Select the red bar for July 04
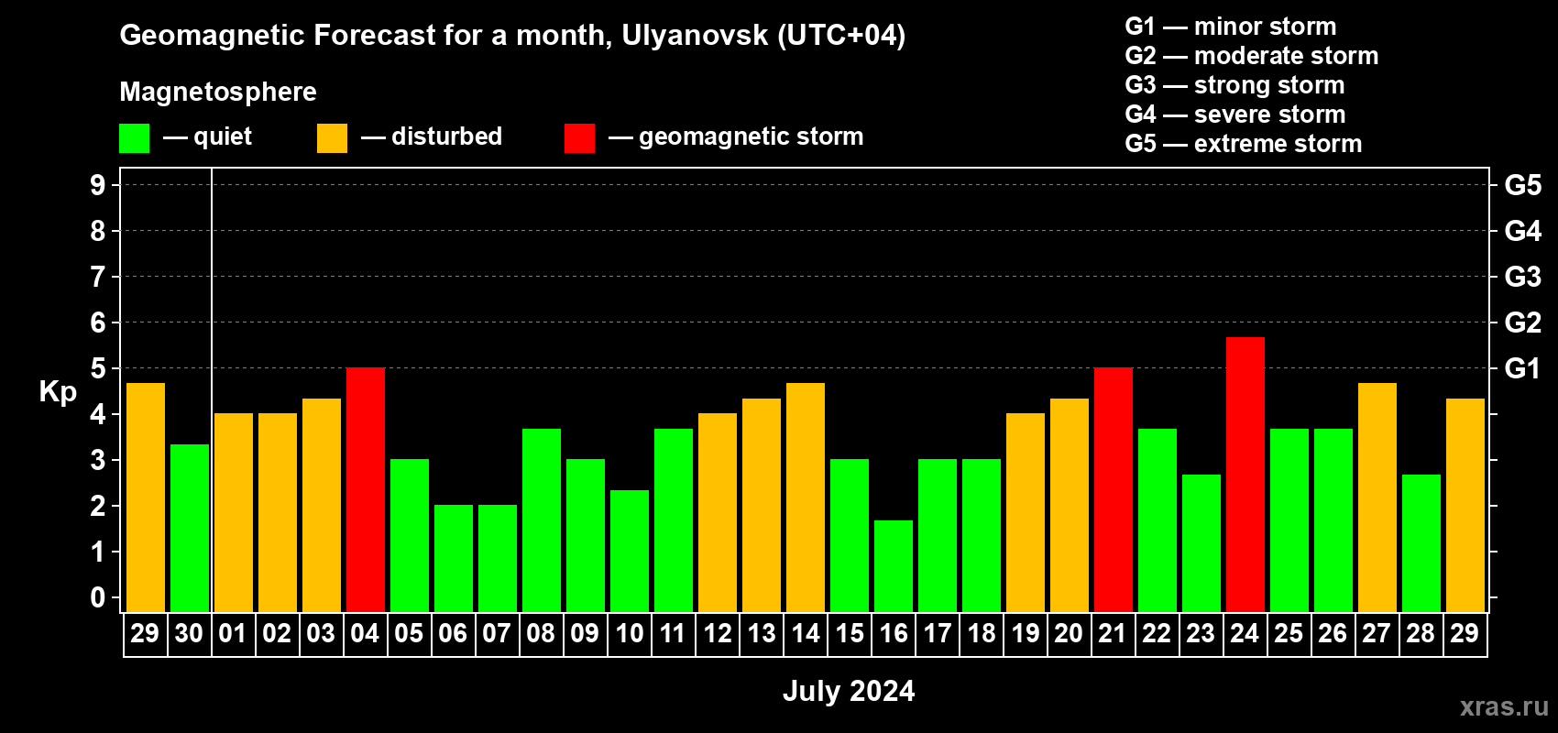The height and width of the screenshot is (733, 1558). 365,490
